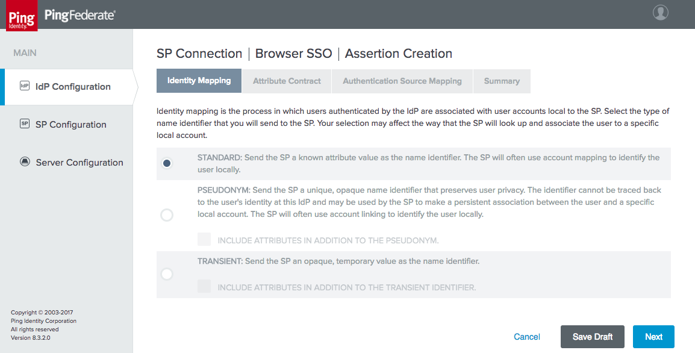Click the Next button

pos(654,337)
